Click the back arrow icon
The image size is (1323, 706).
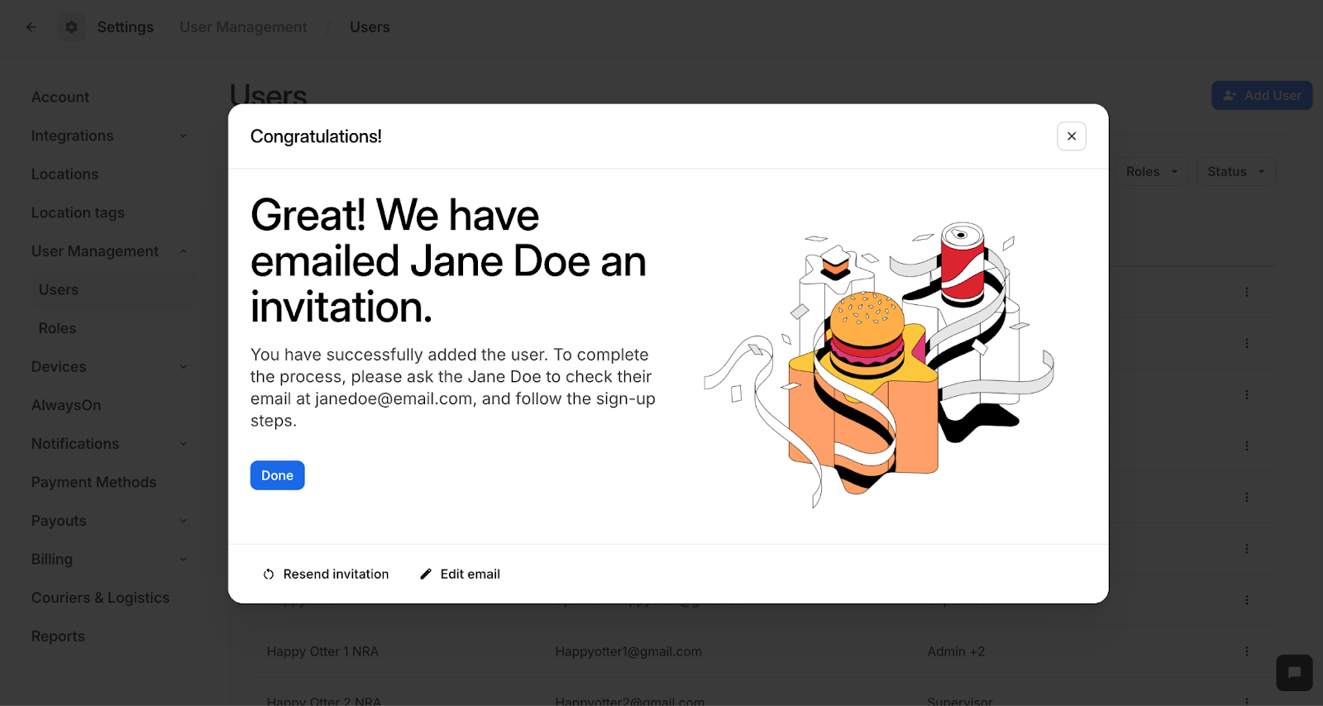[x=31, y=27]
